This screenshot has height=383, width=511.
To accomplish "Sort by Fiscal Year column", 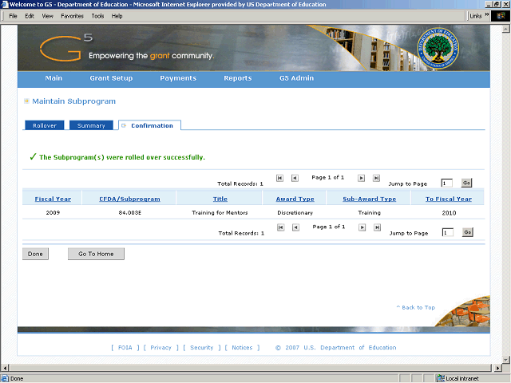I will click(53, 199).
